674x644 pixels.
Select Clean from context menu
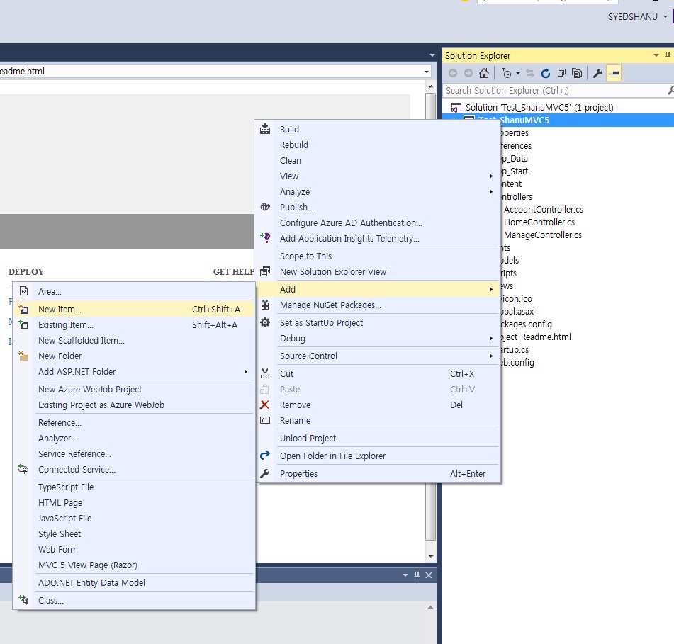pos(291,160)
